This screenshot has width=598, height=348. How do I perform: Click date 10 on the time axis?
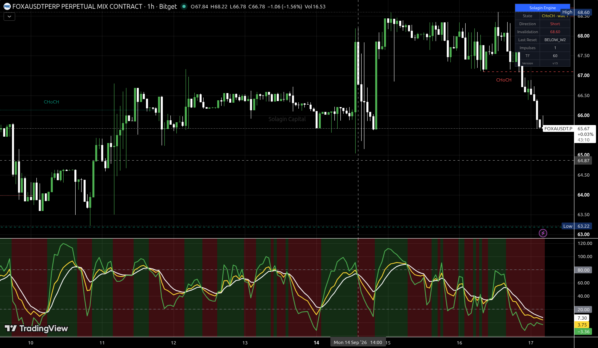[x=31, y=343]
